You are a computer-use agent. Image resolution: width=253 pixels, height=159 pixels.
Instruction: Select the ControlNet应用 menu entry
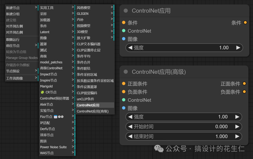point(95,105)
